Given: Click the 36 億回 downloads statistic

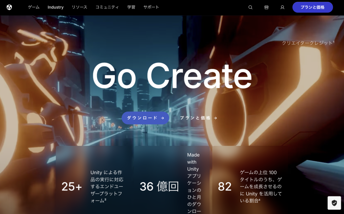Looking at the screenshot, I should click(159, 186).
